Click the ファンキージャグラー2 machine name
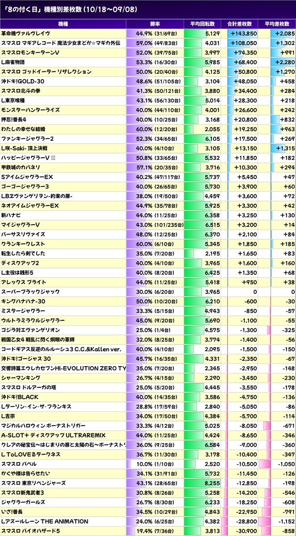 tap(28, 138)
